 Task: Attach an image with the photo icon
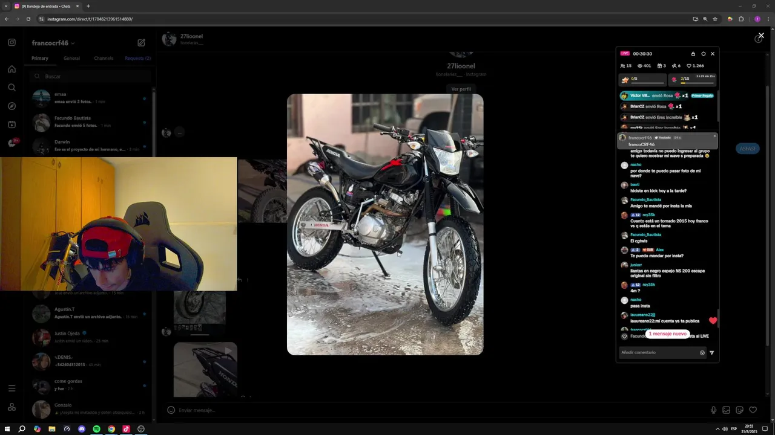726,410
